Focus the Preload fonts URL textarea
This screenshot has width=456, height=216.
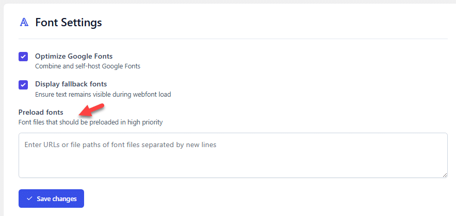[233, 155]
